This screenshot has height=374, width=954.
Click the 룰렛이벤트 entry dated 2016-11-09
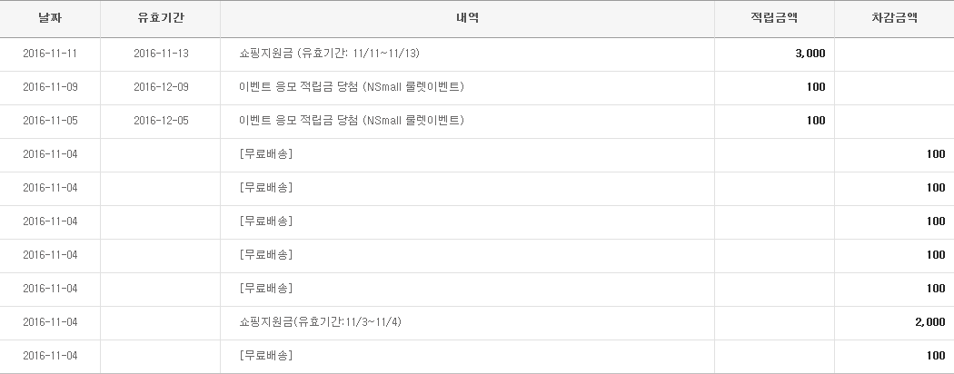coord(351,87)
